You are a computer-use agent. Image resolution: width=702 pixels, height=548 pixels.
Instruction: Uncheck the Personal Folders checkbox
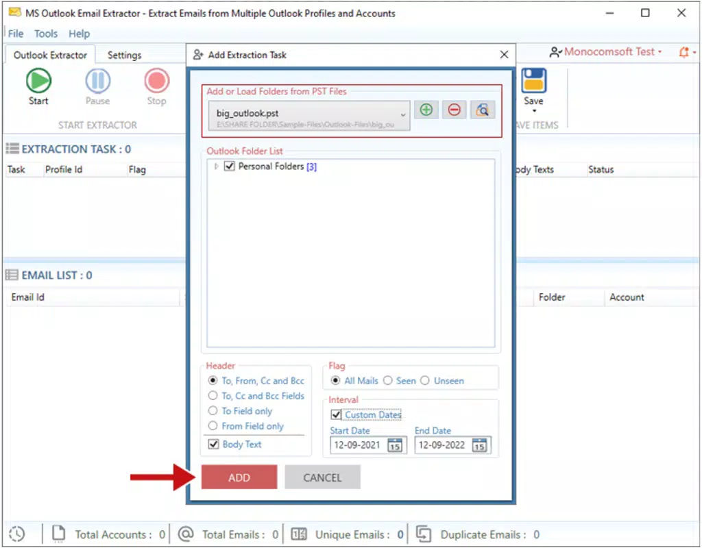coord(229,166)
